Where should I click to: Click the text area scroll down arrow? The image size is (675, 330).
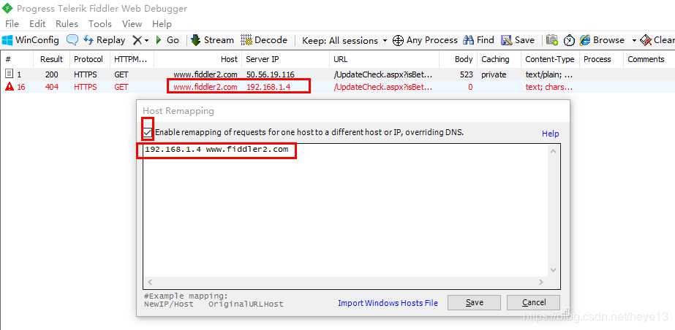[x=554, y=270]
